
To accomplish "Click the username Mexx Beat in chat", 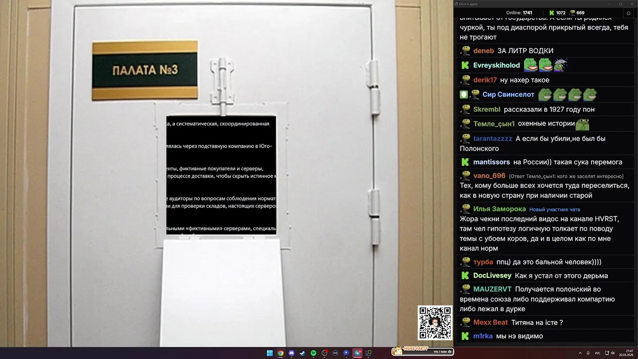I will pyautogui.click(x=490, y=323).
